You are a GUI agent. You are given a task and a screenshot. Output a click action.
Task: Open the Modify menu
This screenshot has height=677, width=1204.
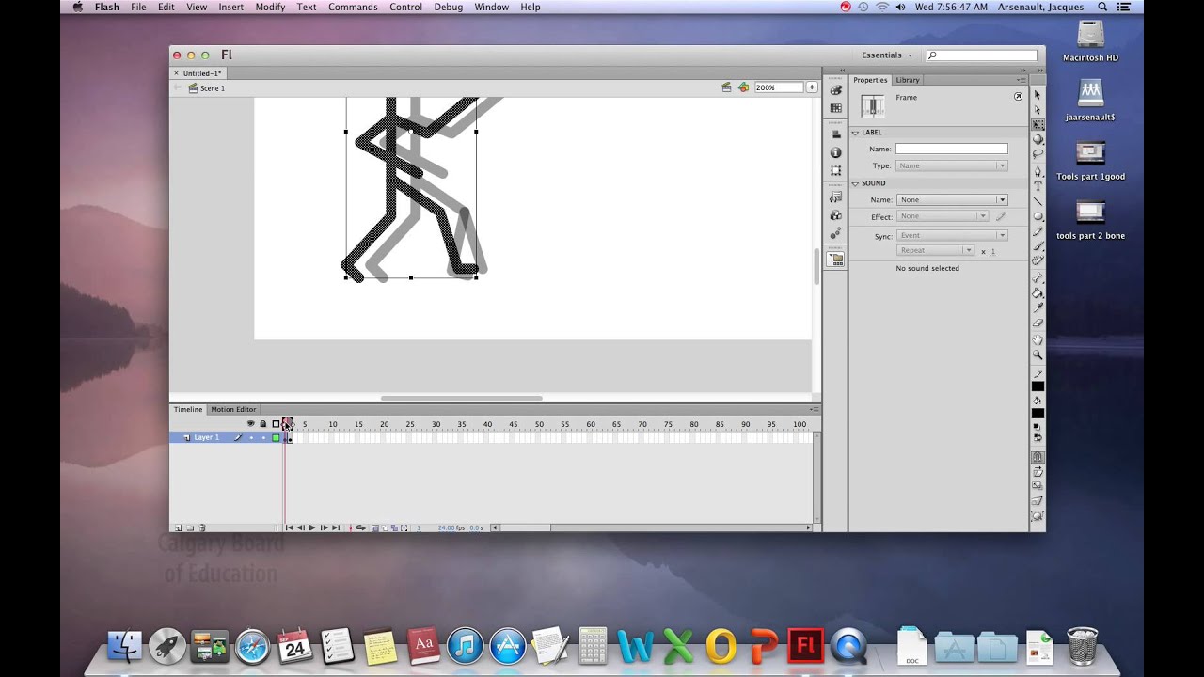pos(270,7)
